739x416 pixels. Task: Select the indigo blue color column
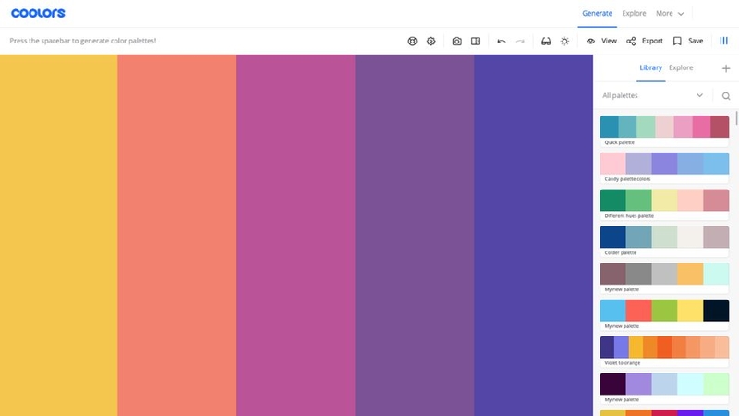534,235
